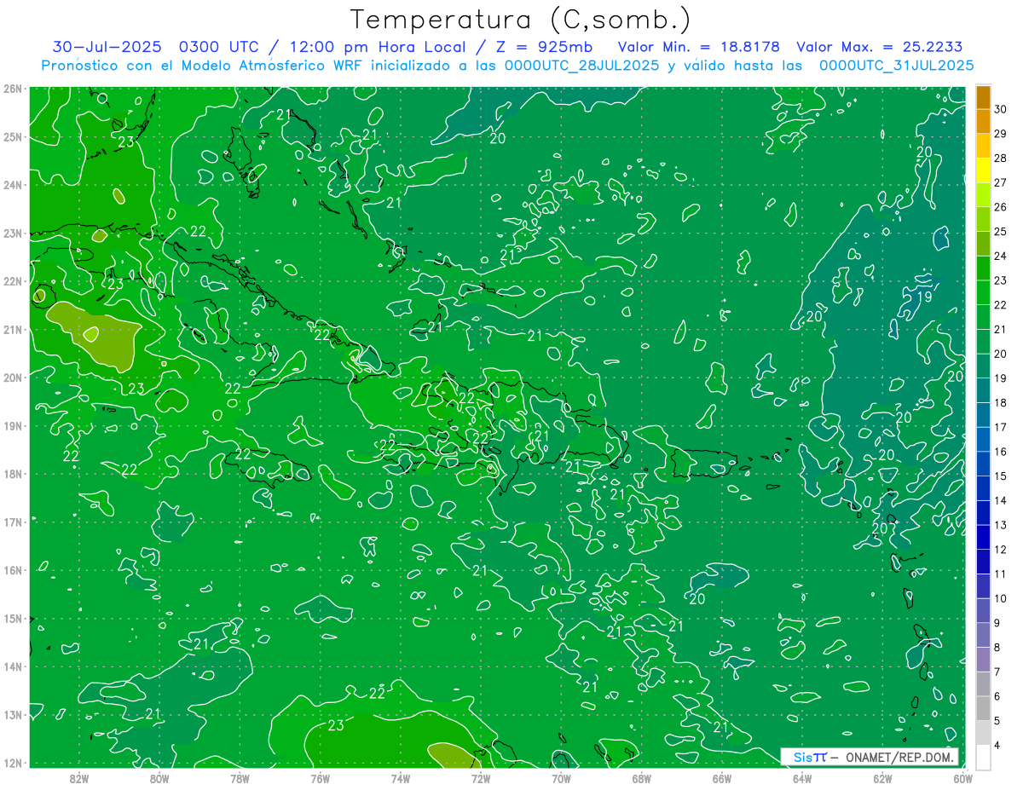Screen dimensions: 1023x790
Task: Click the blue swatch between 14 and 15
Action: (x=983, y=488)
